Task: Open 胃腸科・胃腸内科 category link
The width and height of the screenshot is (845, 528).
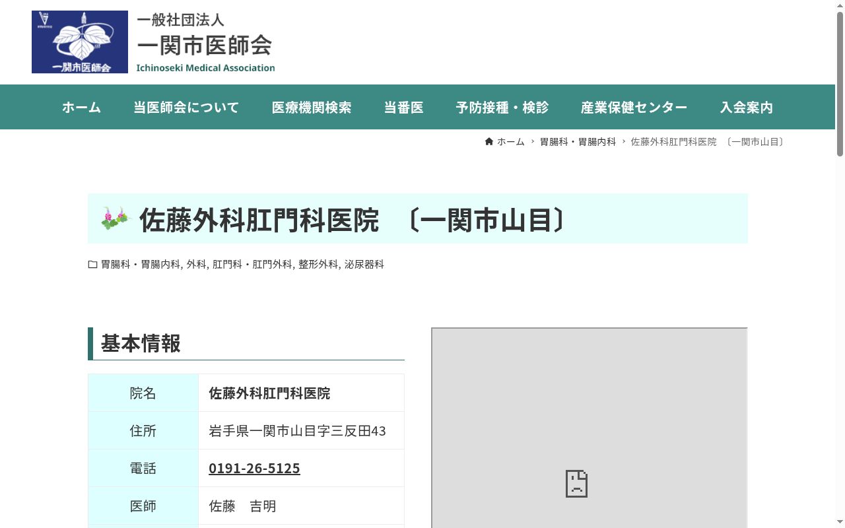Action: (141, 265)
